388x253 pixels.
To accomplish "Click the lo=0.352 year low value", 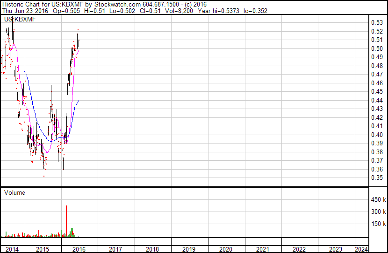I will tap(255, 11).
